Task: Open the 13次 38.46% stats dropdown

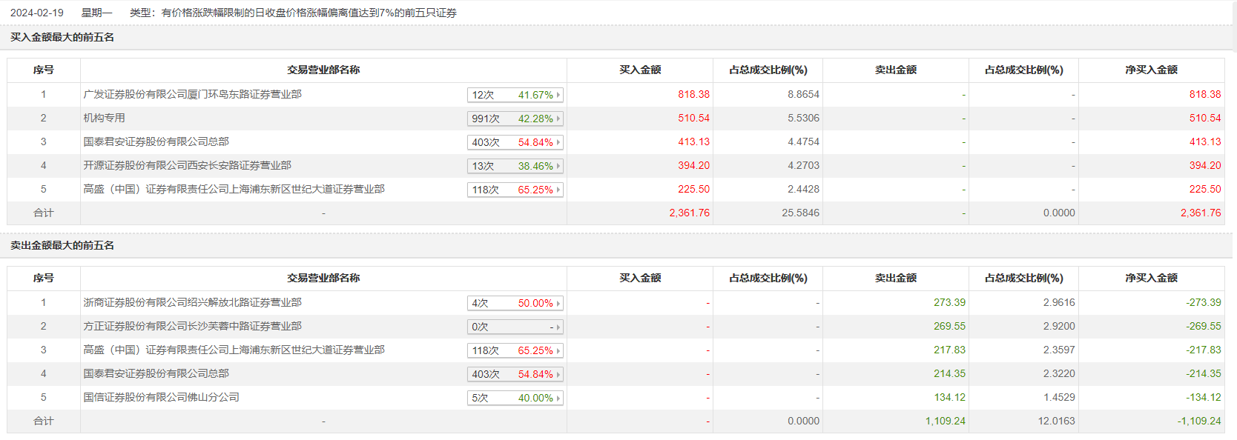Action: tap(515, 166)
